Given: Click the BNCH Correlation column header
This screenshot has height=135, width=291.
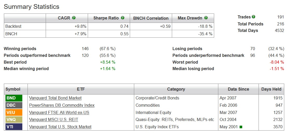Looking at the screenshot, I should coord(151,18).
